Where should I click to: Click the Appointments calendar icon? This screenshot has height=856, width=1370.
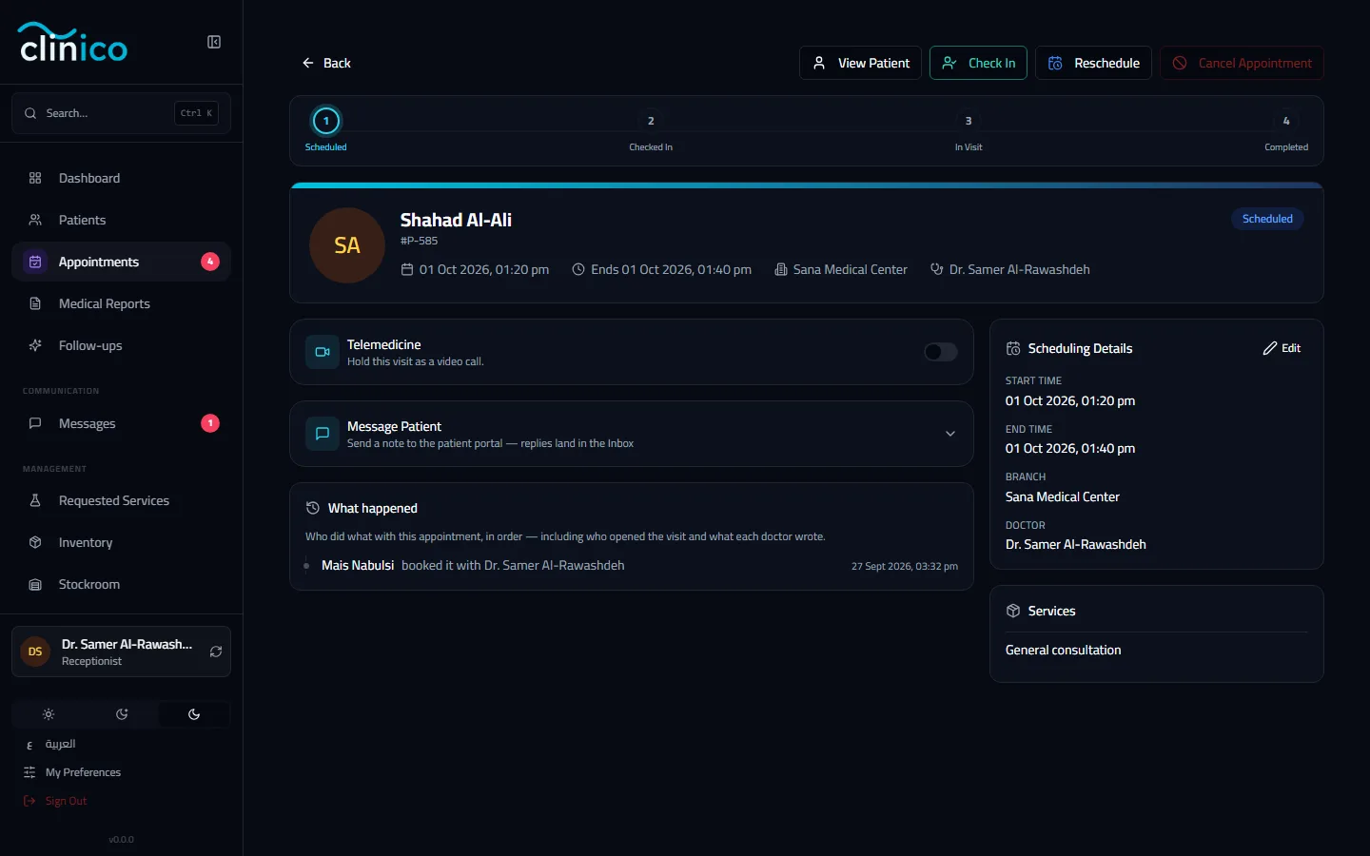coord(35,262)
